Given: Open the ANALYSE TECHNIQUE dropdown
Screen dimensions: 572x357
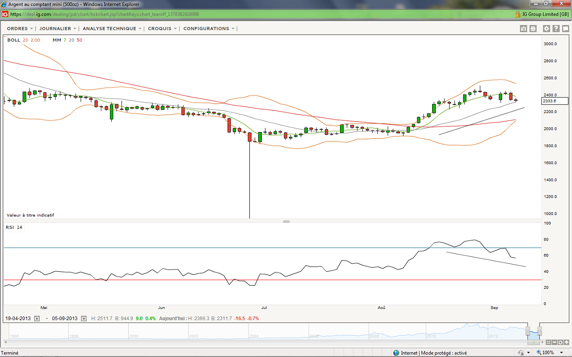Looking at the screenshot, I should (x=112, y=29).
